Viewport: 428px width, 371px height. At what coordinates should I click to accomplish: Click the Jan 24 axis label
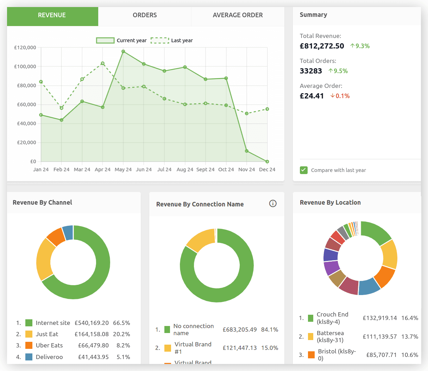click(x=41, y=169)
